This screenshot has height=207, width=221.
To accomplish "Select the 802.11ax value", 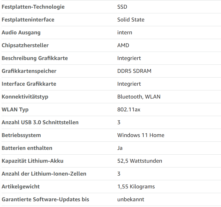I will (129, 110).
